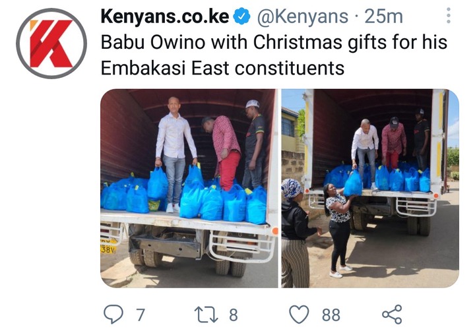Open left photo of truck with blue bags
Viewport: 475px width, 335px height.
click(189, 188)
